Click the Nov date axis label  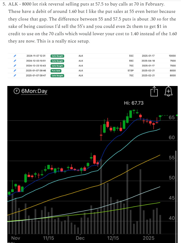pyautogui.click(x=16, y=238)
